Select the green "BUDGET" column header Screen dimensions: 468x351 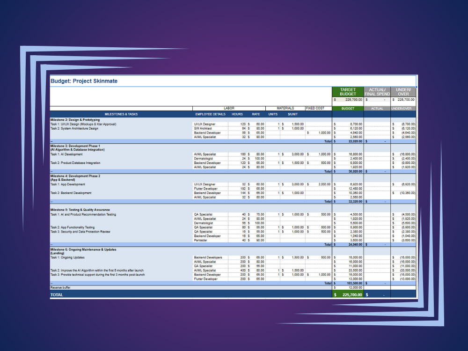348,109
